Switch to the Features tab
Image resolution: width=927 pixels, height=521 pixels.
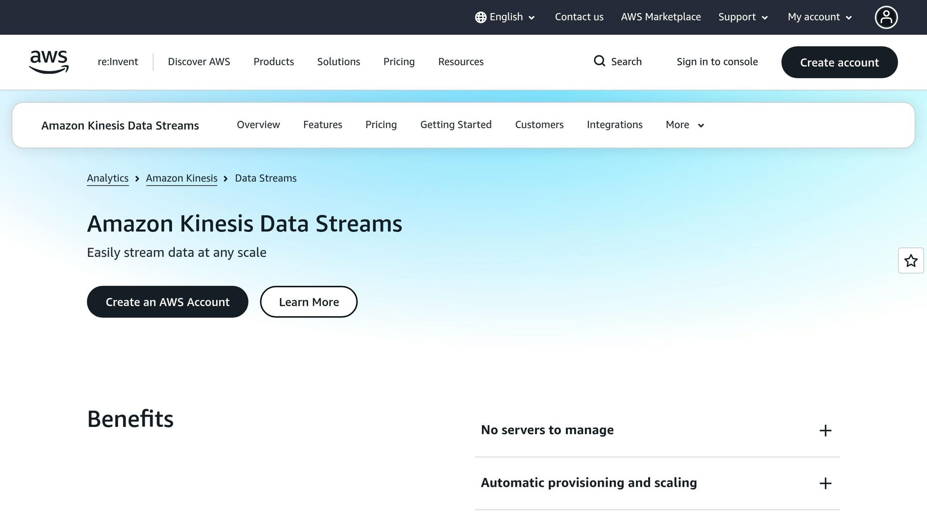[x=323, y=125]
